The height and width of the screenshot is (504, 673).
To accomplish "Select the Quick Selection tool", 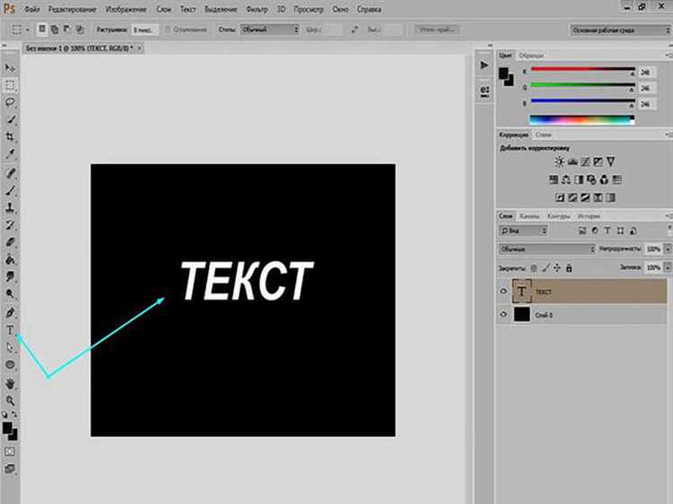I will tap(10, 119).
